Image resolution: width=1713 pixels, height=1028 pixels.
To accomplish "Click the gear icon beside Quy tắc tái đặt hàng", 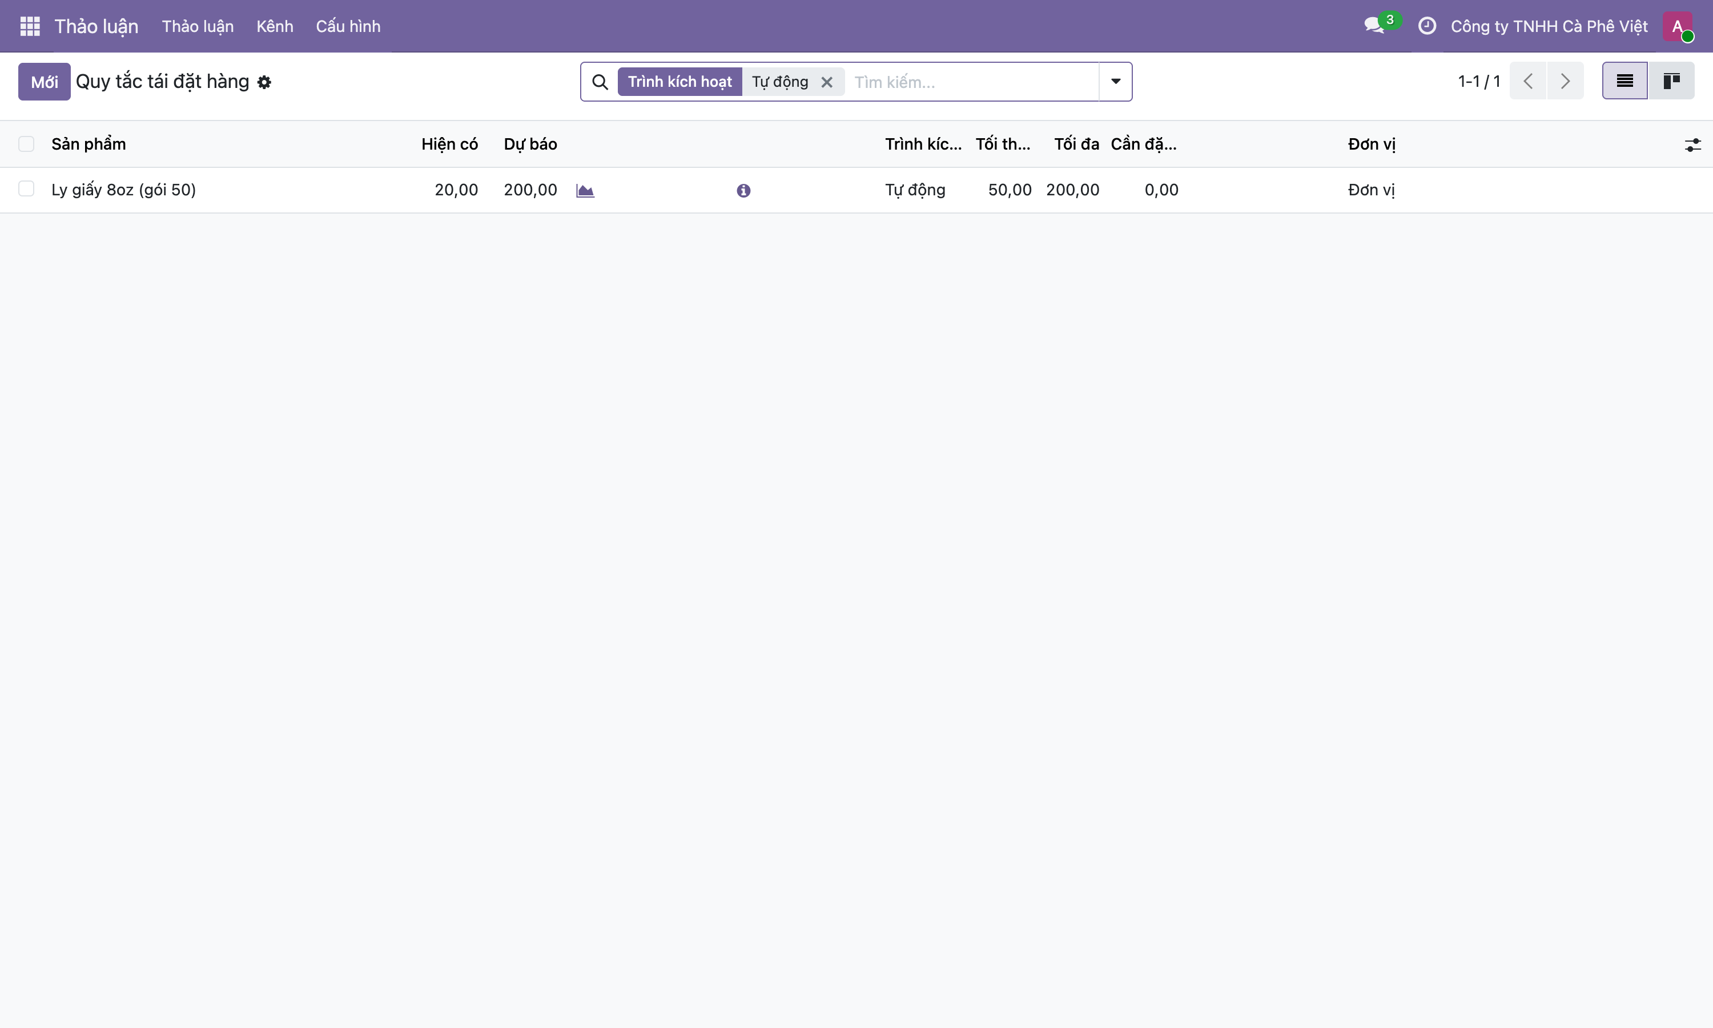I will 264,82.
